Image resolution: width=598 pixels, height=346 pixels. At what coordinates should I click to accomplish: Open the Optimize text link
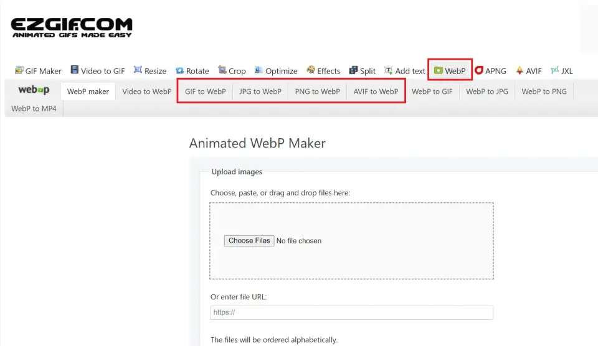(282, 72)
